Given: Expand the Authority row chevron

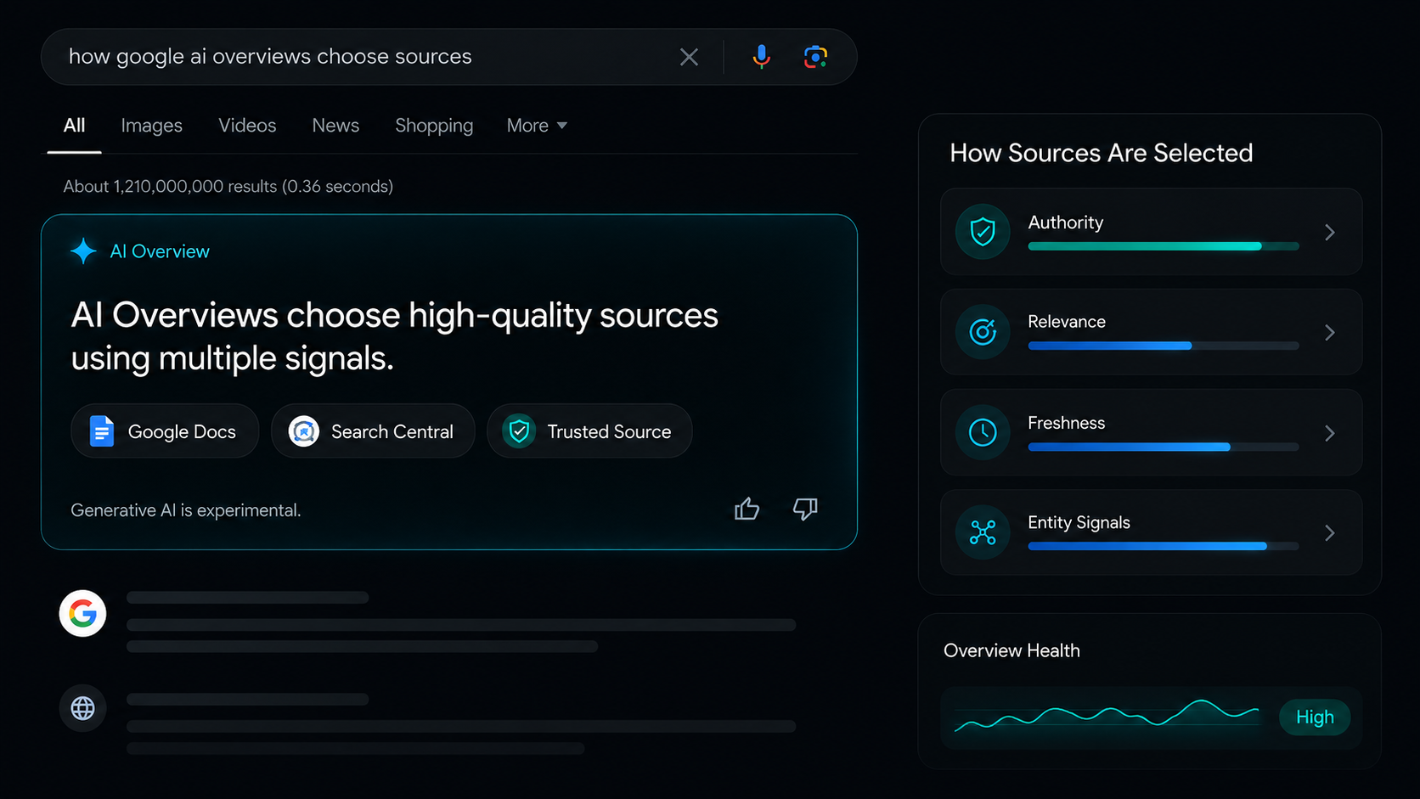Looking at the screenshot, I should click(x=1330, y=232).
